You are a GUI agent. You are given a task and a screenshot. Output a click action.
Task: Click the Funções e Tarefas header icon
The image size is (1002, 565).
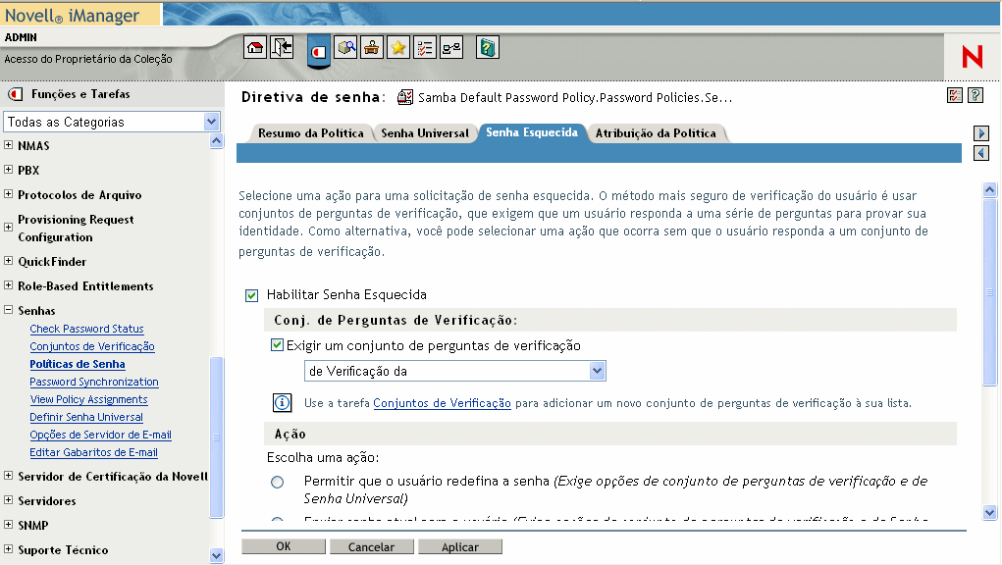[16, 94]
